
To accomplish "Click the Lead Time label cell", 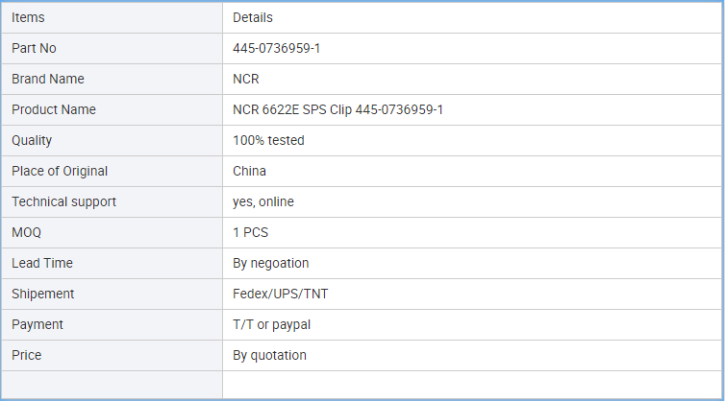I will coord(112,263).
